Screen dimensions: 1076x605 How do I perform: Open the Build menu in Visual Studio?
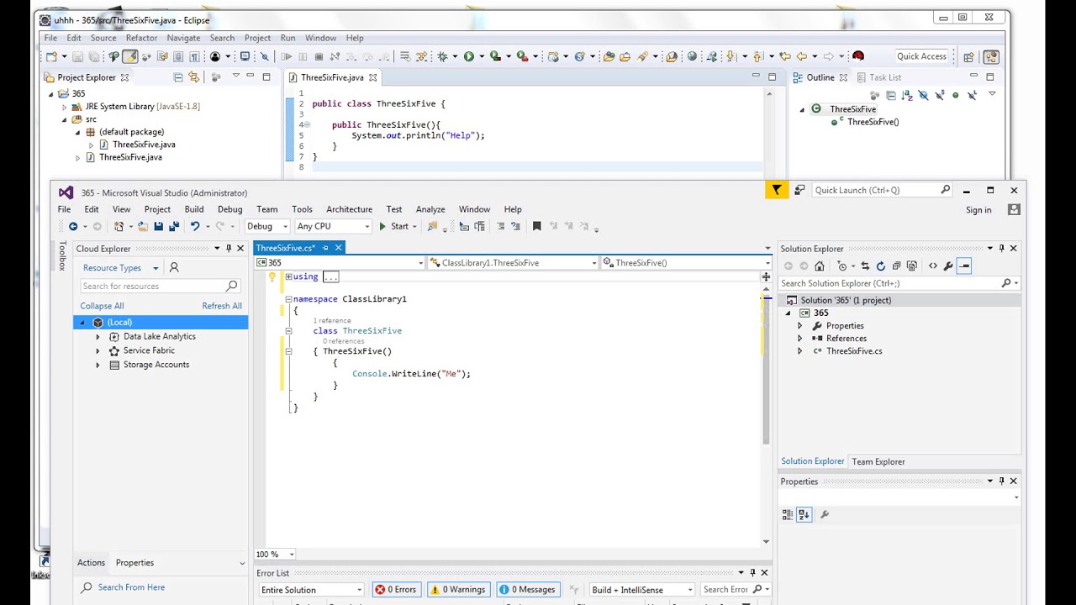tap(194, 209)
